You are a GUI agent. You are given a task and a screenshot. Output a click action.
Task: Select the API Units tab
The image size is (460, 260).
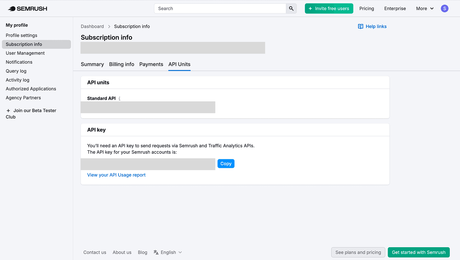coord(180,64)
